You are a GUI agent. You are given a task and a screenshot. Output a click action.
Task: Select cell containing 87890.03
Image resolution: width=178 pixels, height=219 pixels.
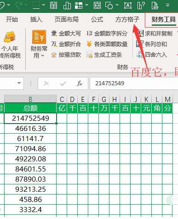[x=30, y=179]
